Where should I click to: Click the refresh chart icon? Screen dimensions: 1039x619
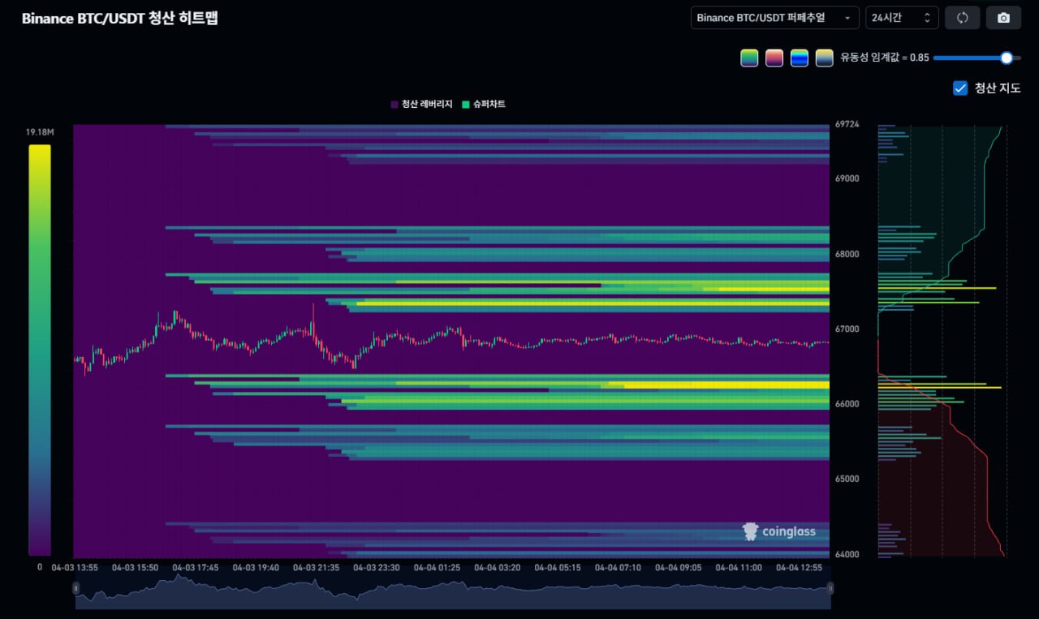point(963,18)
